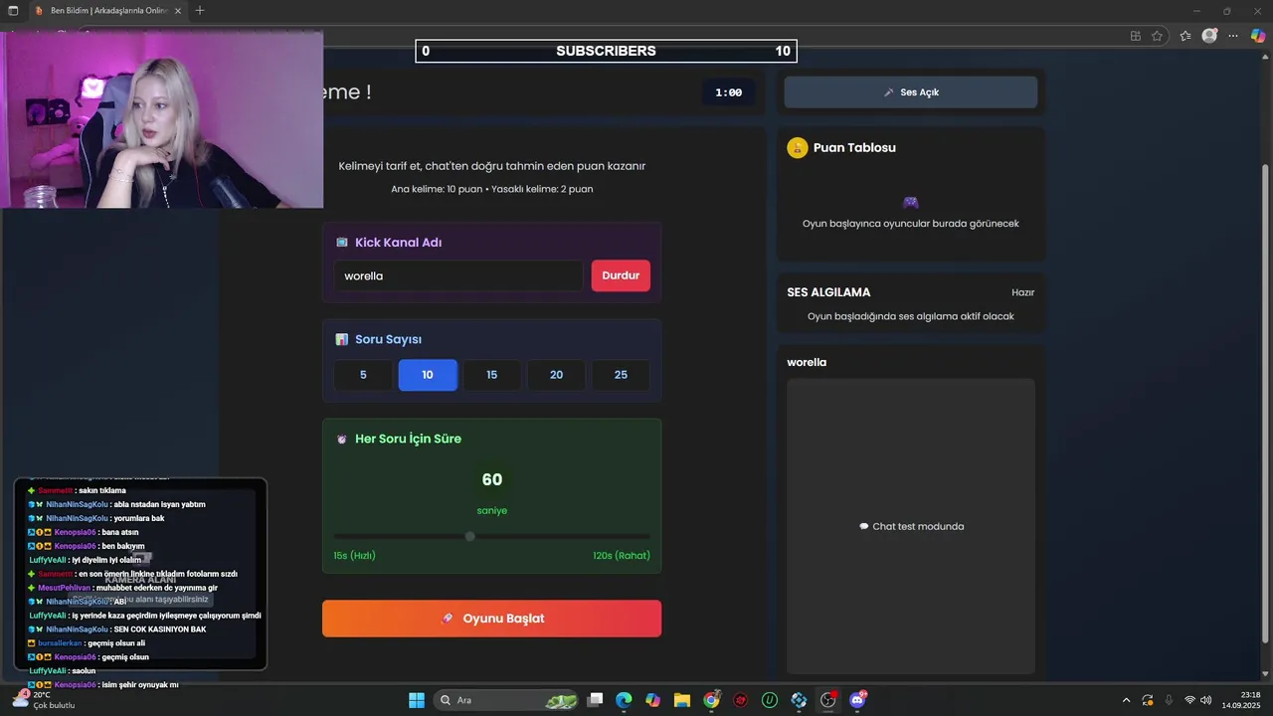The height and width of the screenshot is (716, 1273).
Task: Click the rocket icon on start button
Action: (x=448, y=619)
